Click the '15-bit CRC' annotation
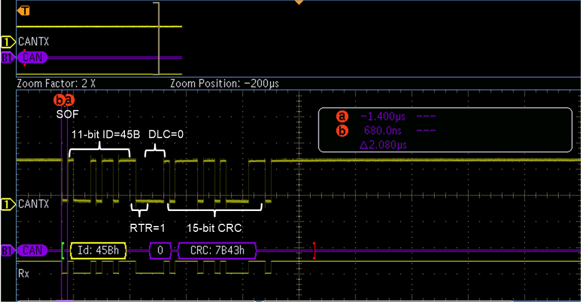This screenshot has height=302, width=581. pos(214,228)
